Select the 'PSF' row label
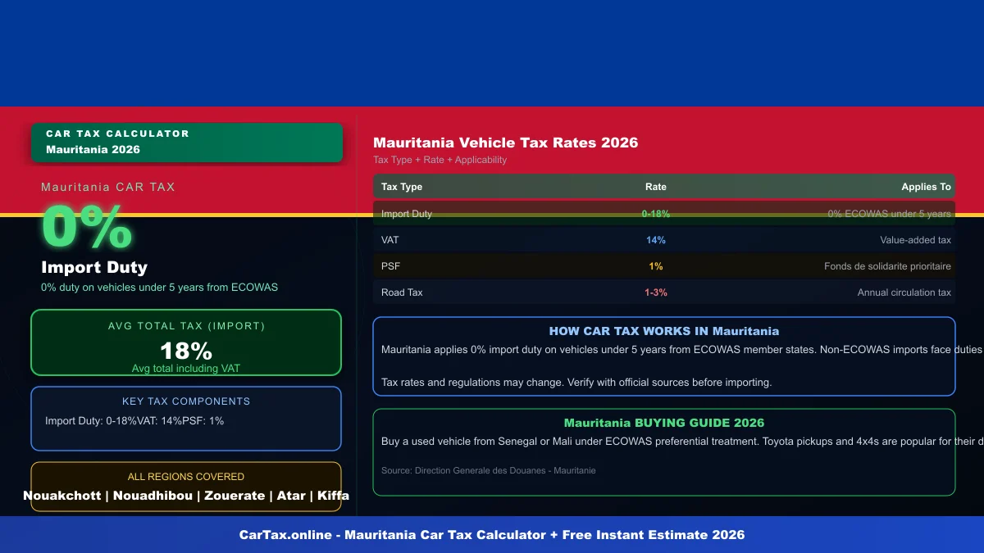984x553 pixels. pos(390,266)
